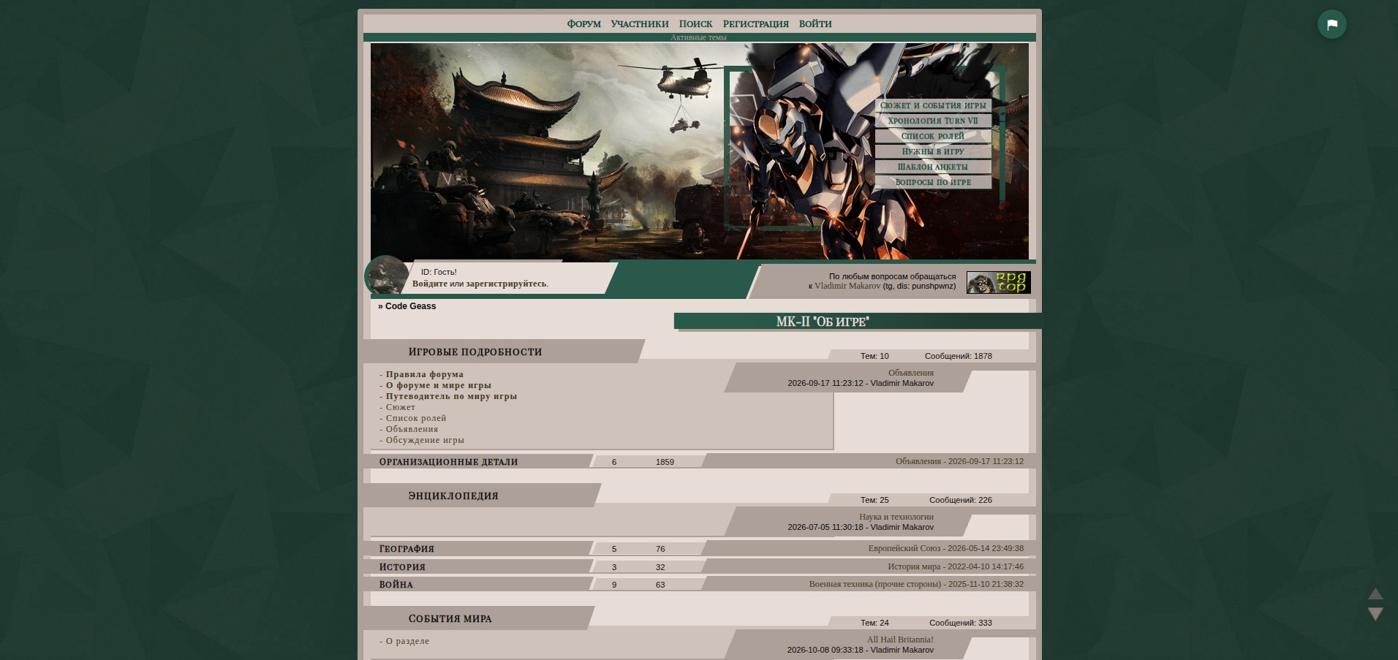Open Европейский Союз last post link

point(904,548)
